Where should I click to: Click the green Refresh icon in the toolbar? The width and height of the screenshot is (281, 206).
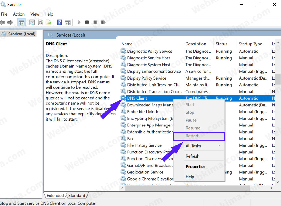(x=41, y=22)
